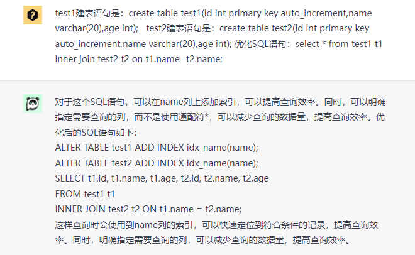Click the select * from test1 t1 text

coord(339,44)
